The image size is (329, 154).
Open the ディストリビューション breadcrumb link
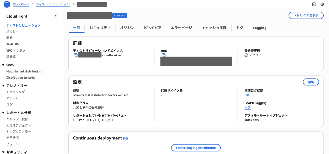[x=53, y=4]
